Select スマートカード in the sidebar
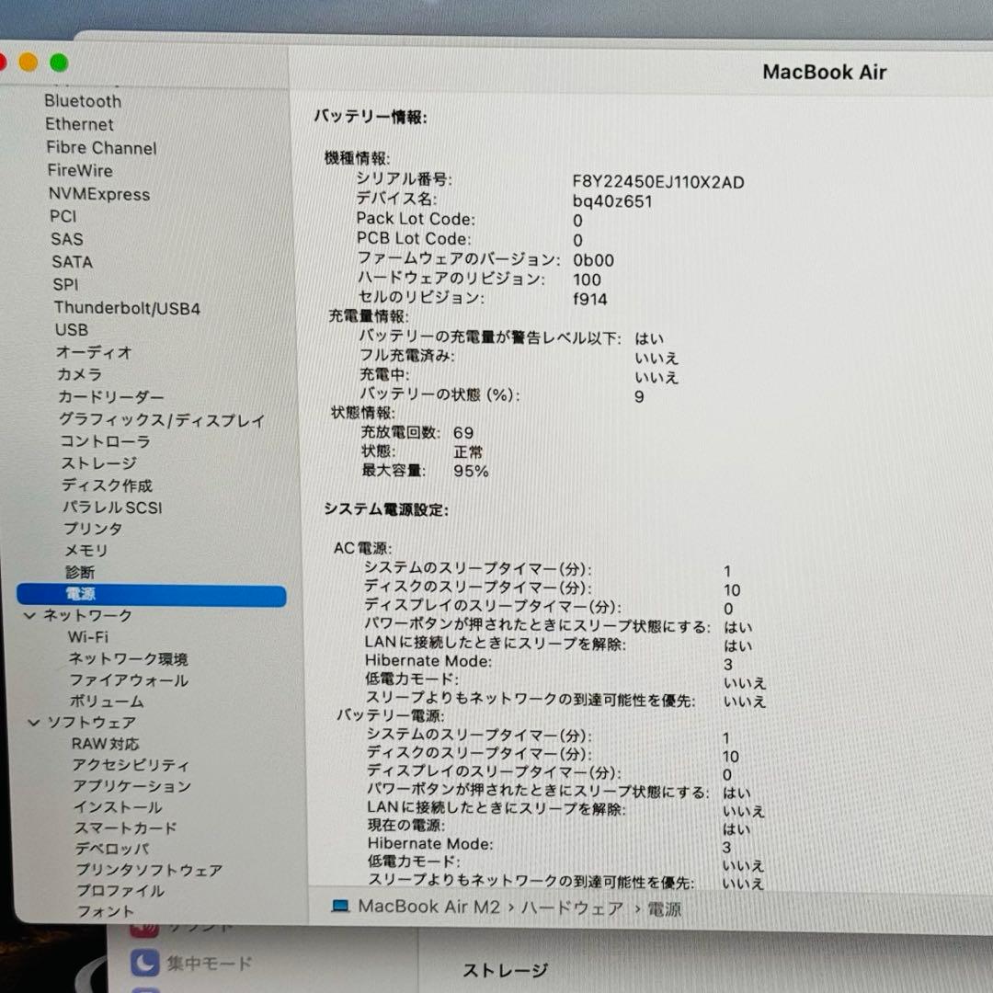This screenshot has height=993, width=993. pyautogui.click(x=125, y=828)
